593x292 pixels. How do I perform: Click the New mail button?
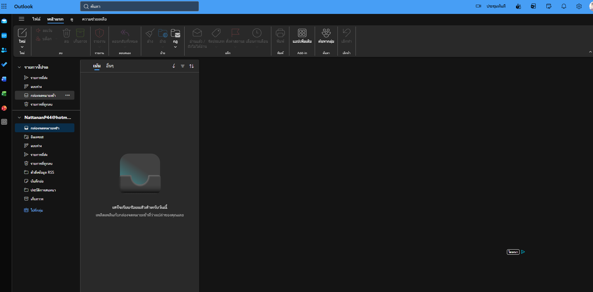pyautogui.click(x=22, y=36)
